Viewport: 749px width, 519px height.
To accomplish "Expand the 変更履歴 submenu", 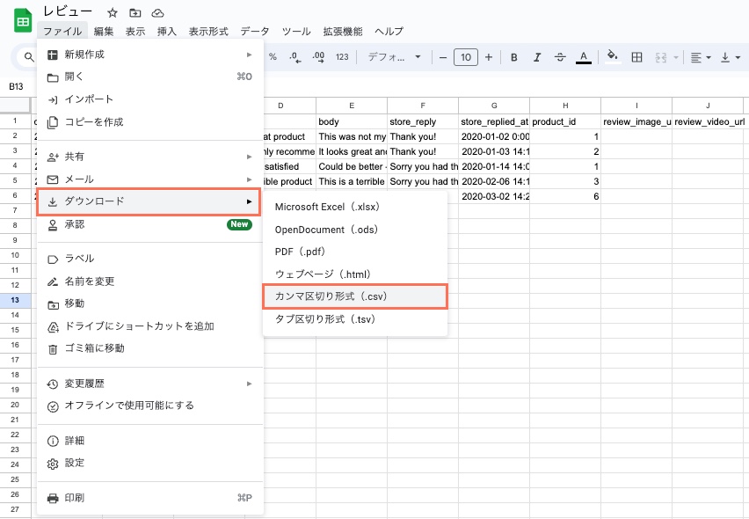I will click(x=150, y=384).
